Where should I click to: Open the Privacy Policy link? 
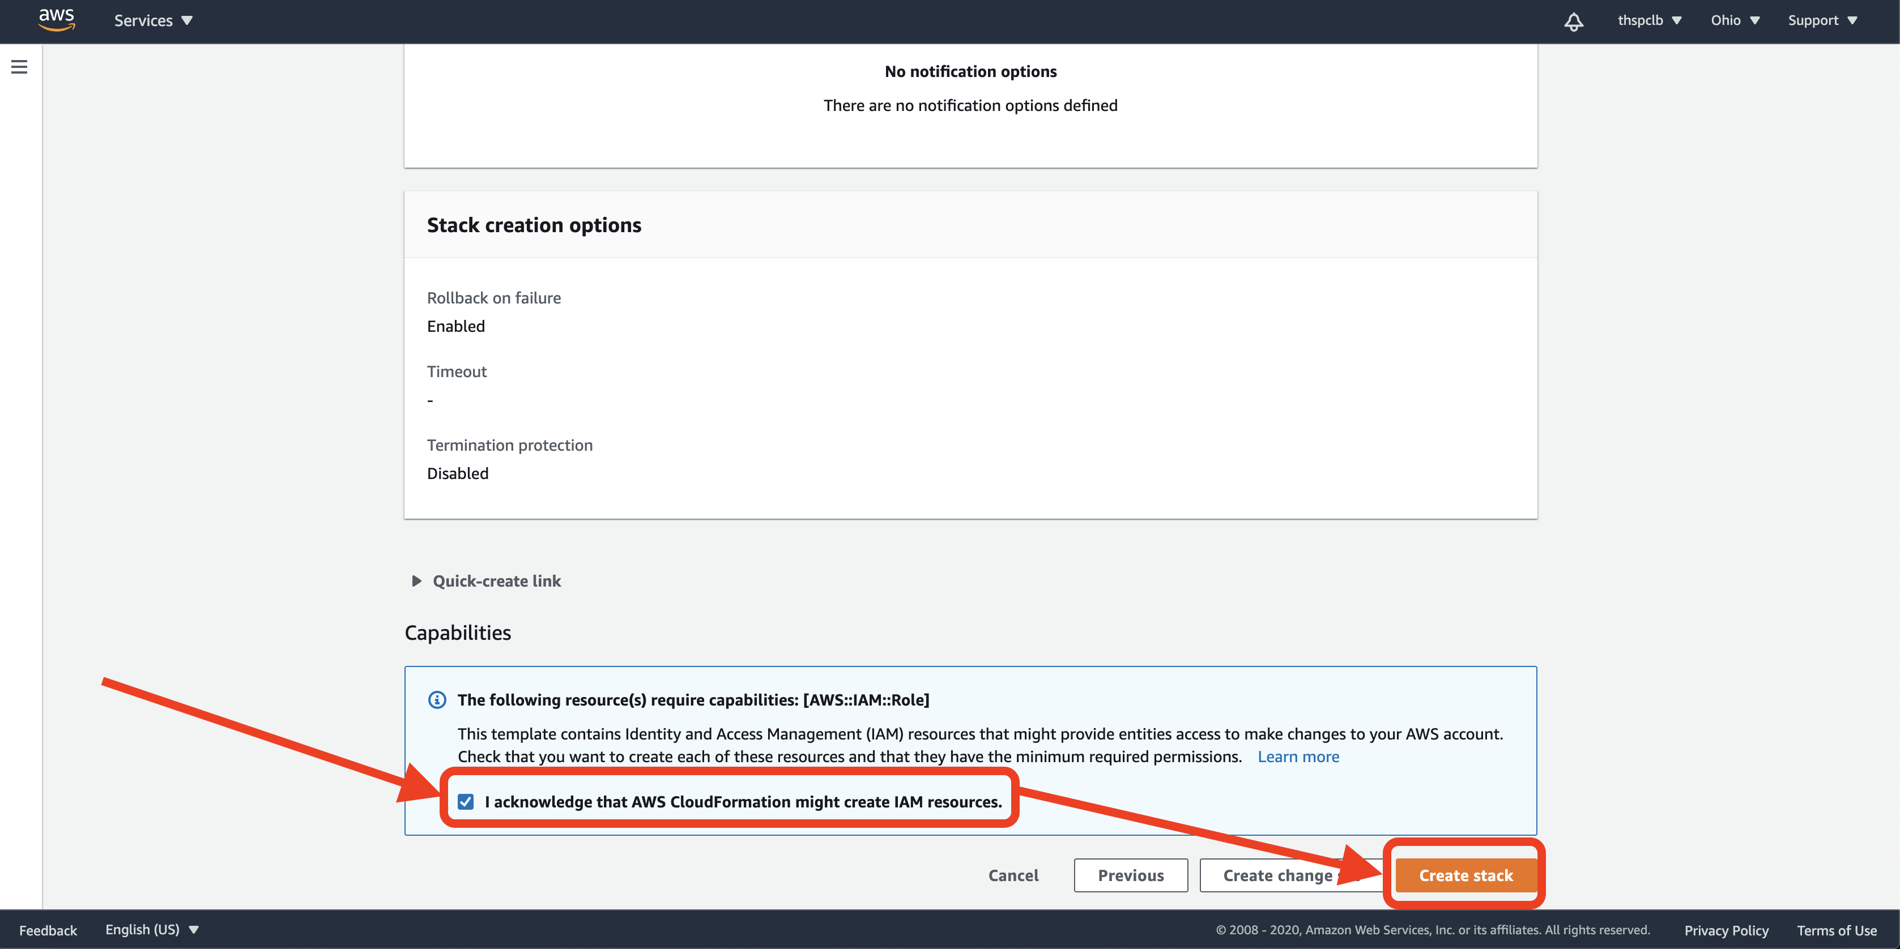point(1726,930)
